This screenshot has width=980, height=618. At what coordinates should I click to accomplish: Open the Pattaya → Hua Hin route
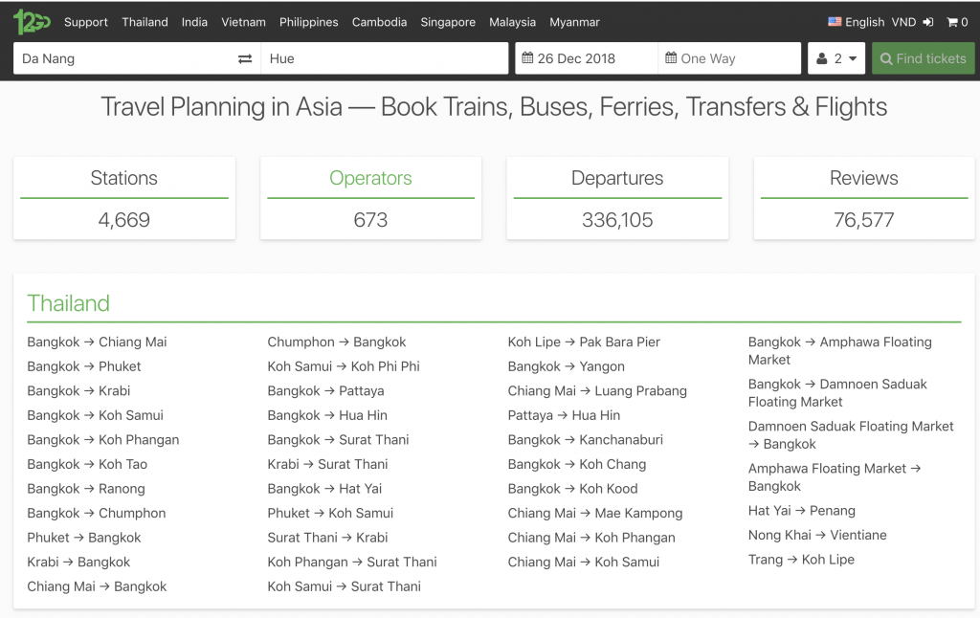564,415
